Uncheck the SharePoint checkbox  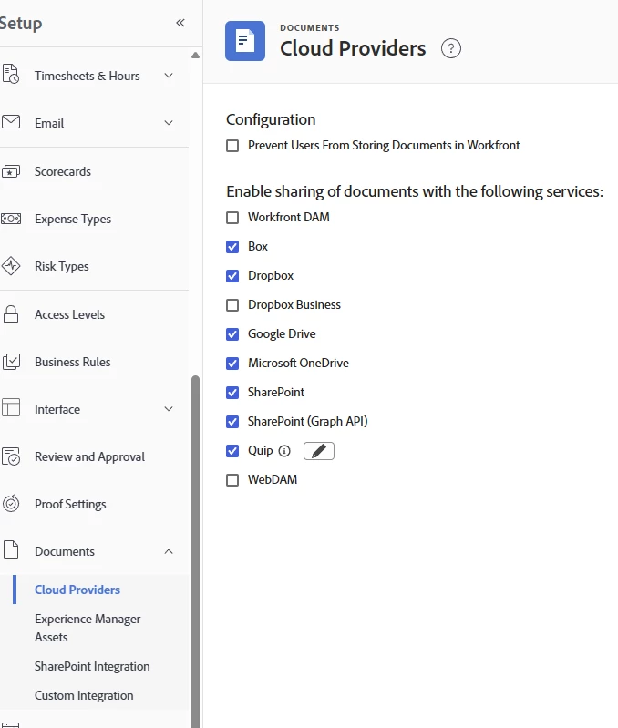click(232, 393)
